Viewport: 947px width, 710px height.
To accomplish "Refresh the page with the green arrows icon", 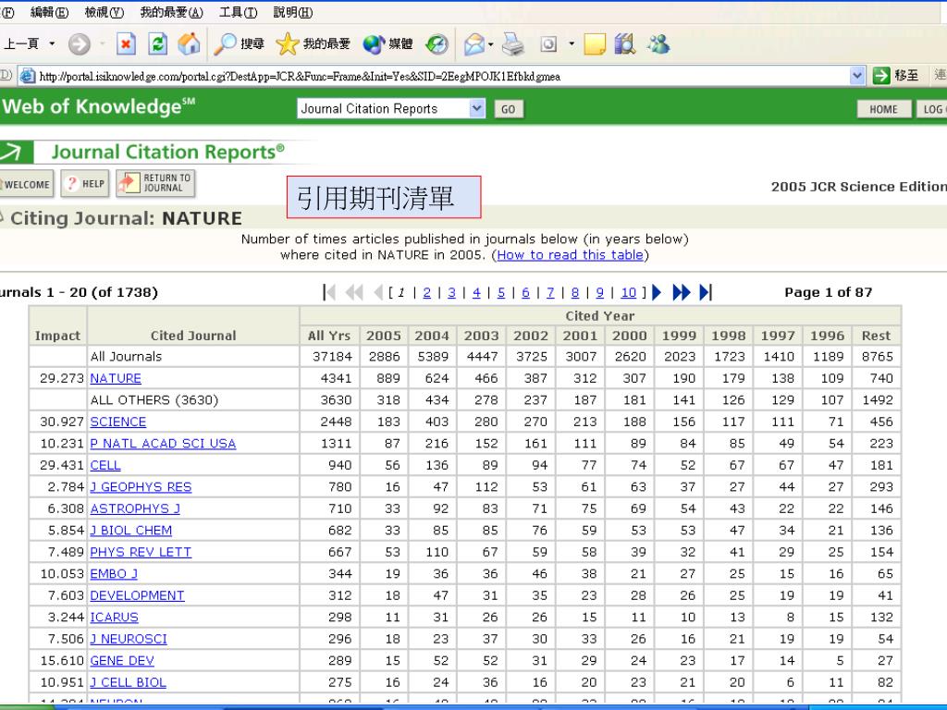I will (157, 43).
